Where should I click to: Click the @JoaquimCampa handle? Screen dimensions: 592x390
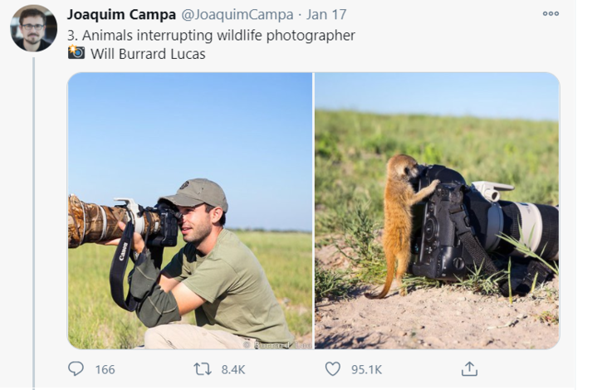coord(237,15)
